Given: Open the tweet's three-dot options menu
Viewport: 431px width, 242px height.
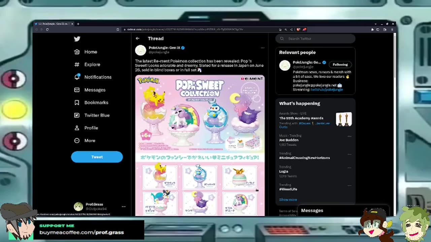Looking at the screenshot, I should [262, 48].
